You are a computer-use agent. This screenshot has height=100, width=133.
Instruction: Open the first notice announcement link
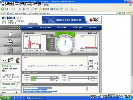(x=10, y=70)
